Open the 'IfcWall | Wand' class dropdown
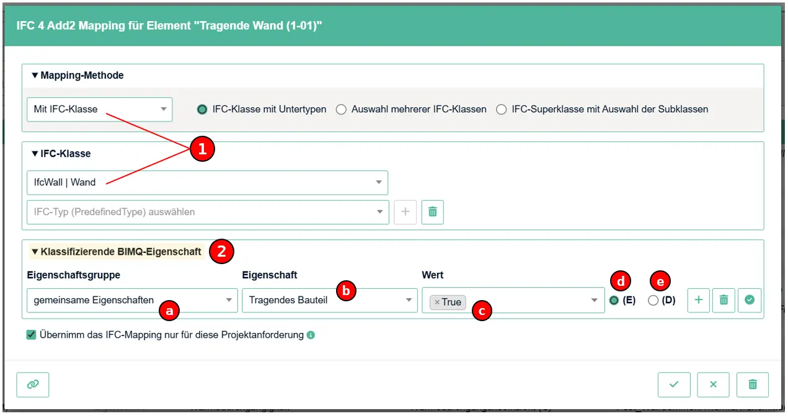 click(208, 182)
